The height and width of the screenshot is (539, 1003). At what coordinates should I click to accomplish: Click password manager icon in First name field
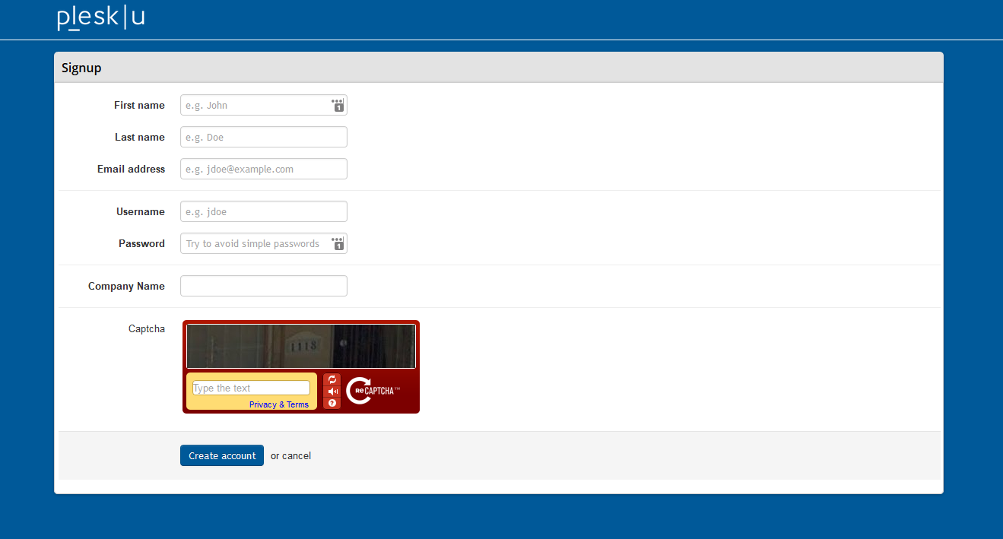(x=338, y=105)
